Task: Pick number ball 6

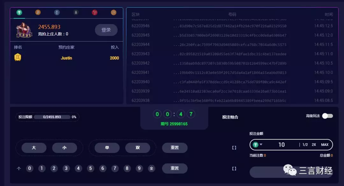Action: (x=103, y=168)
